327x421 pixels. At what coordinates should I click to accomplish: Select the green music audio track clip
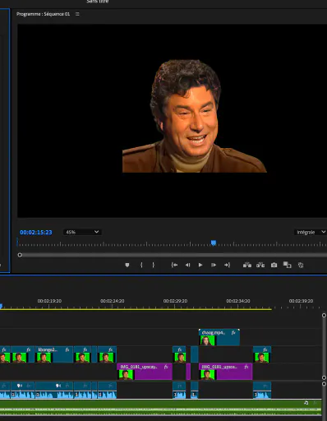point(160,407)
